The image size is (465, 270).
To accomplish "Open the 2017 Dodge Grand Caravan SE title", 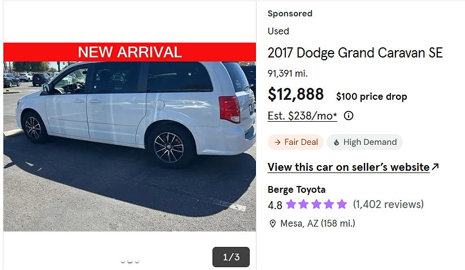I will 355,53.
